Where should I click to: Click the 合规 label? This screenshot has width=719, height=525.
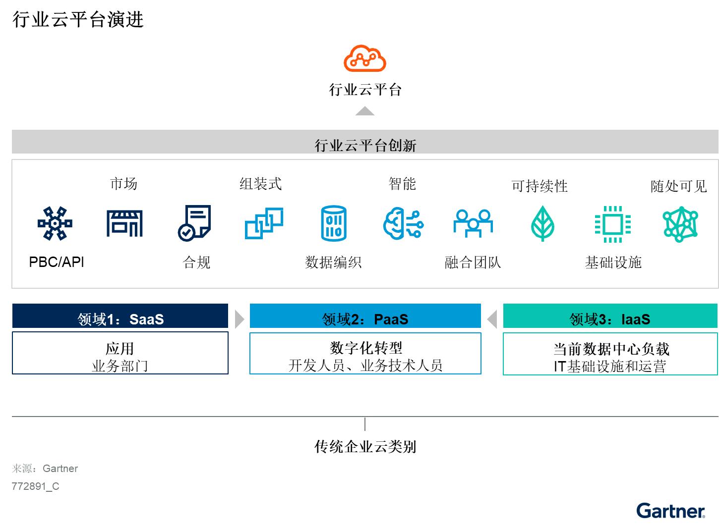click(x=197, y=262)
